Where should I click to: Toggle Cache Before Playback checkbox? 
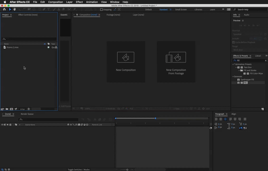[x=233, y=42]
